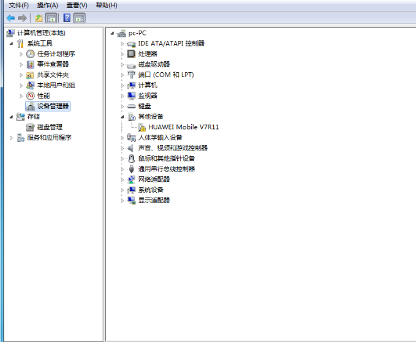Click the 处理器 processor chip icon
416x342 pixels.
(x=131, y=54)
